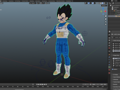
Task: Open the Shading workspace tab
Action: click(x=32, y=1)
